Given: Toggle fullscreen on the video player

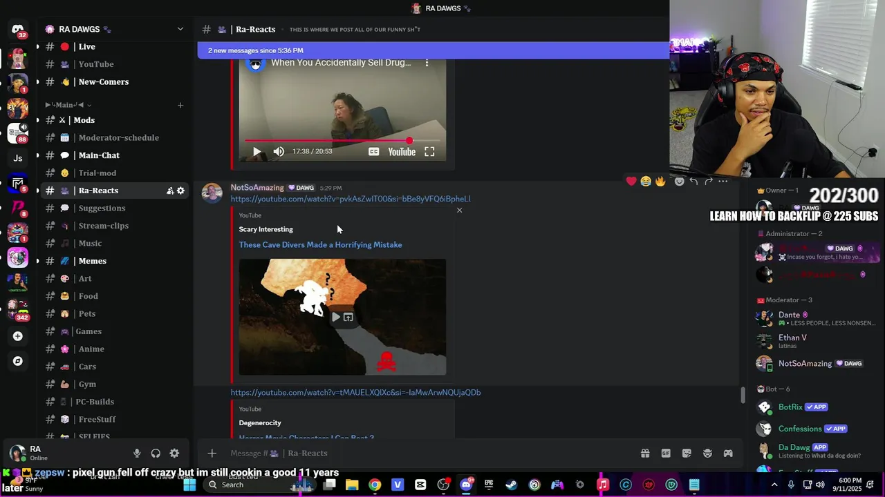Looking at the screenshot, I should (429, 152).
